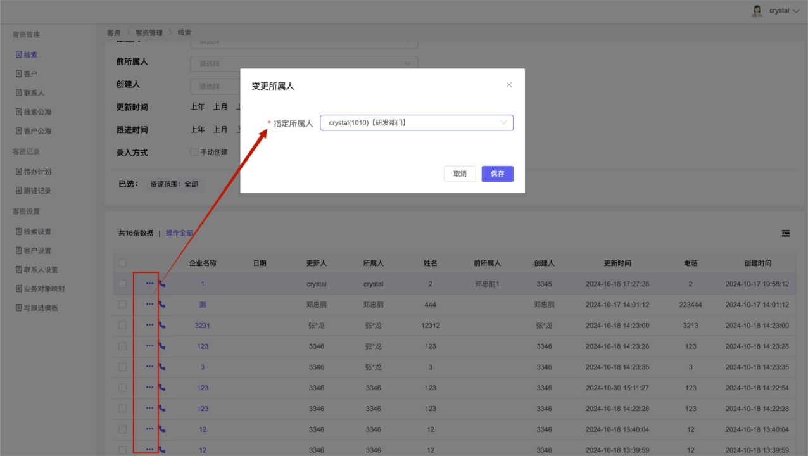The width and height of the screenshot is (808, 456).
Task: Click the 线索公海 sidebar icon
Action: tap(19, 112)
